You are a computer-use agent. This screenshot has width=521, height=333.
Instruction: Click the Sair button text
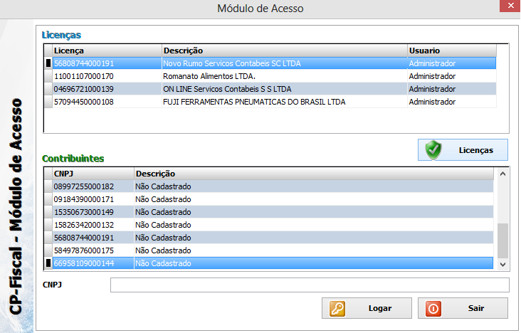(x=476, y=308)
